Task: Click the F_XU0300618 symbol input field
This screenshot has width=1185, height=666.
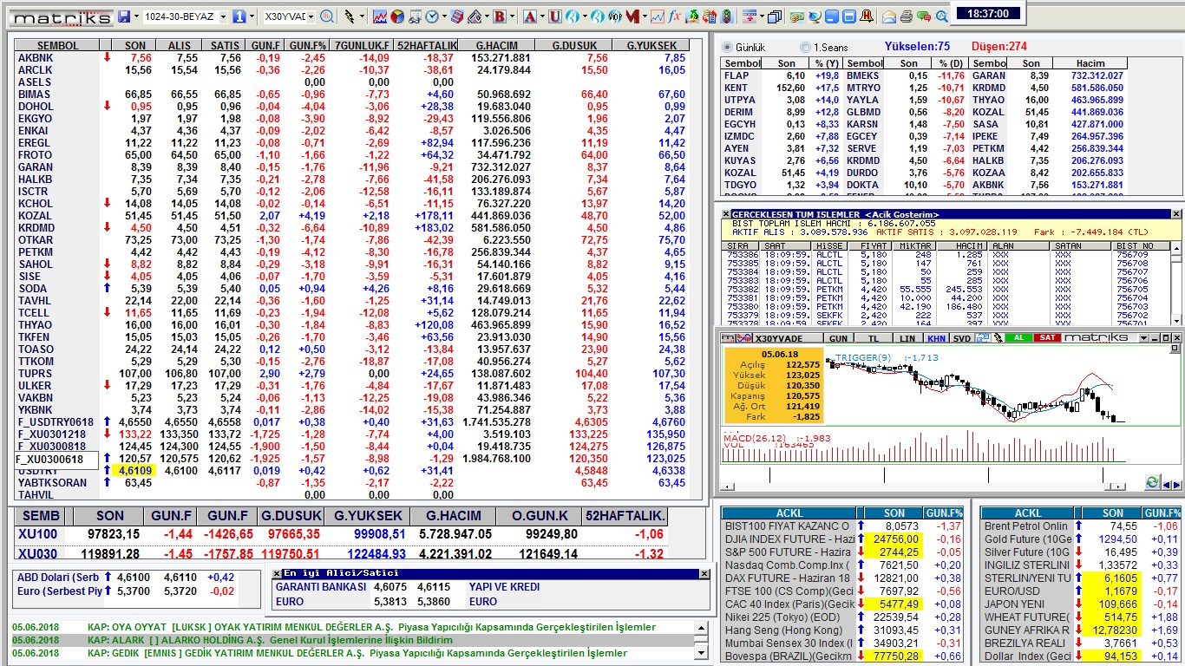Action: [x=56, y=459]
